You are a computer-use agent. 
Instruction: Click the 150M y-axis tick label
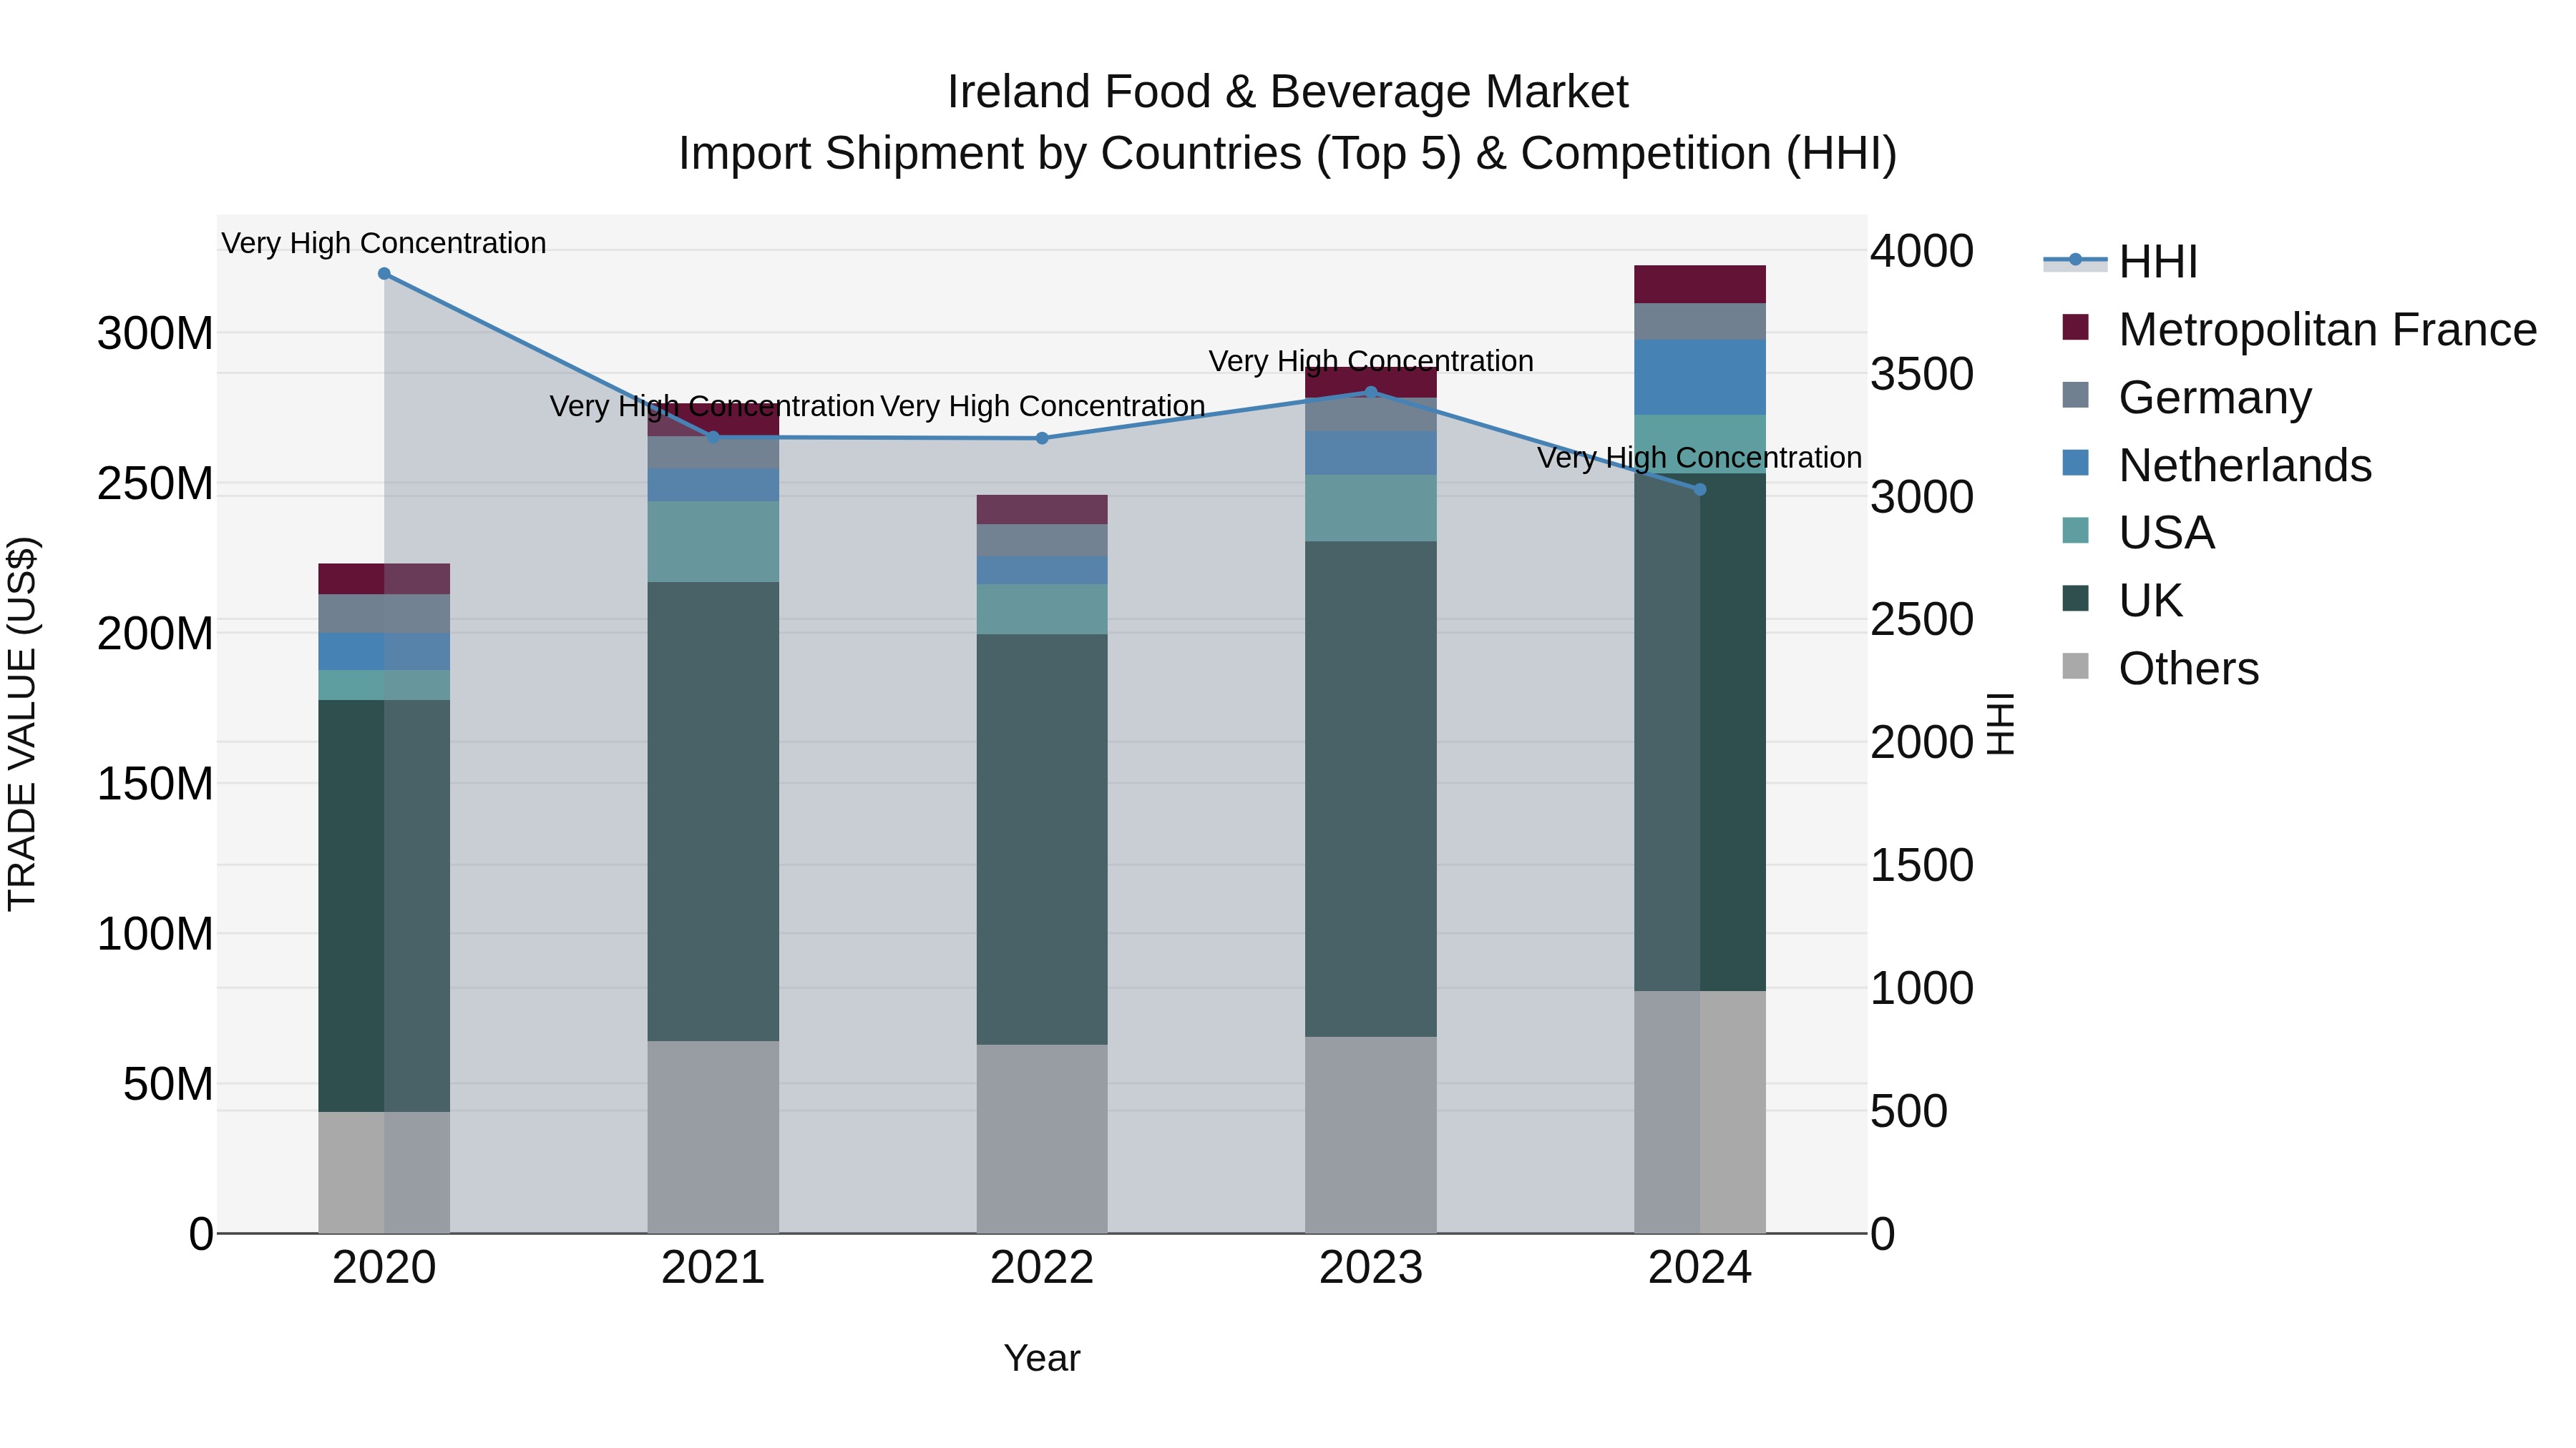(x=155, y=784)
